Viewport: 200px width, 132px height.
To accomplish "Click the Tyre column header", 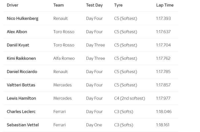I will [118, 5].
